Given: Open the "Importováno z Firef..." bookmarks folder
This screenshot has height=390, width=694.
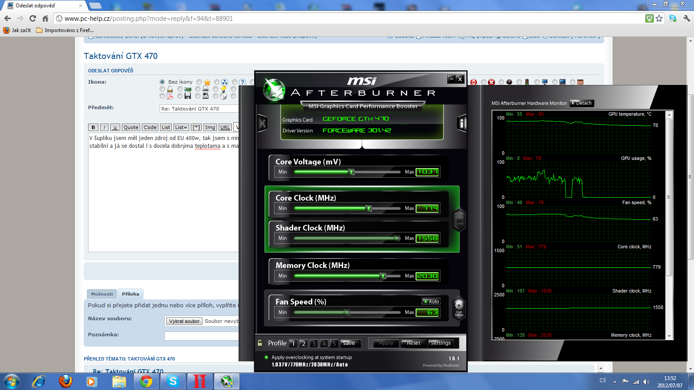Looking at the screenshot, I should pos(65,30).
